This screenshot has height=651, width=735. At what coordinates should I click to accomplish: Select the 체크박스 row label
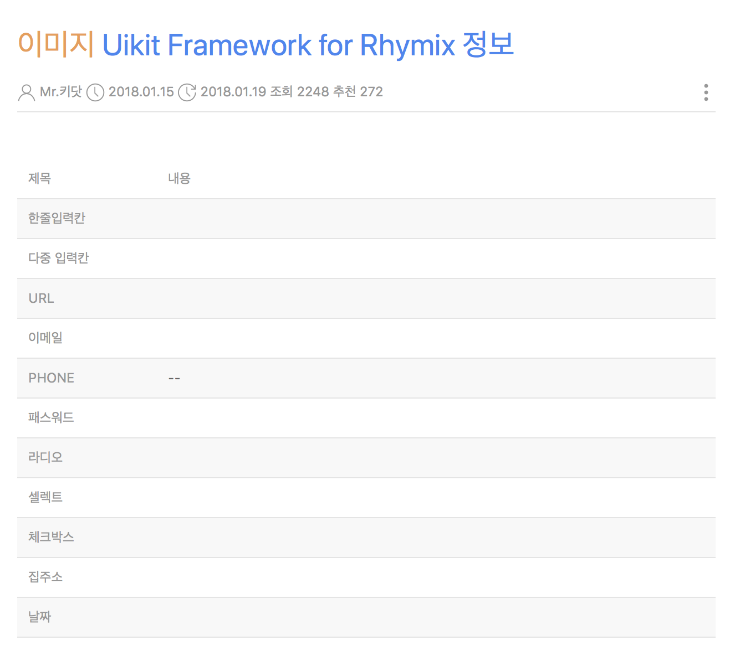coord(52,537)
